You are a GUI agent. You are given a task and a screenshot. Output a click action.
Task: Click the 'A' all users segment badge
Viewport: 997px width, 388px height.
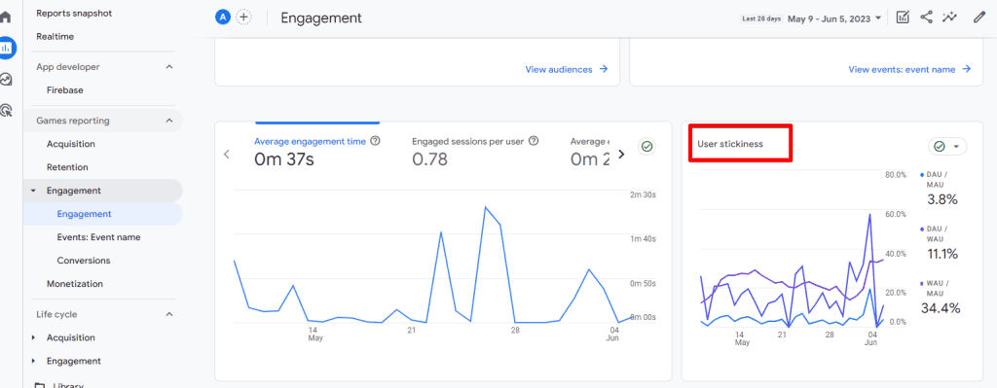click(223, 18)
